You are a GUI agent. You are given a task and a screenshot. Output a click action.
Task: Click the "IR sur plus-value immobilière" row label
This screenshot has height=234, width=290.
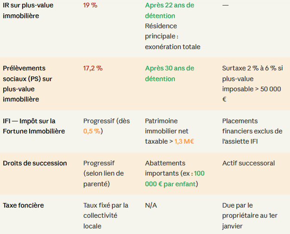[28, 11]
